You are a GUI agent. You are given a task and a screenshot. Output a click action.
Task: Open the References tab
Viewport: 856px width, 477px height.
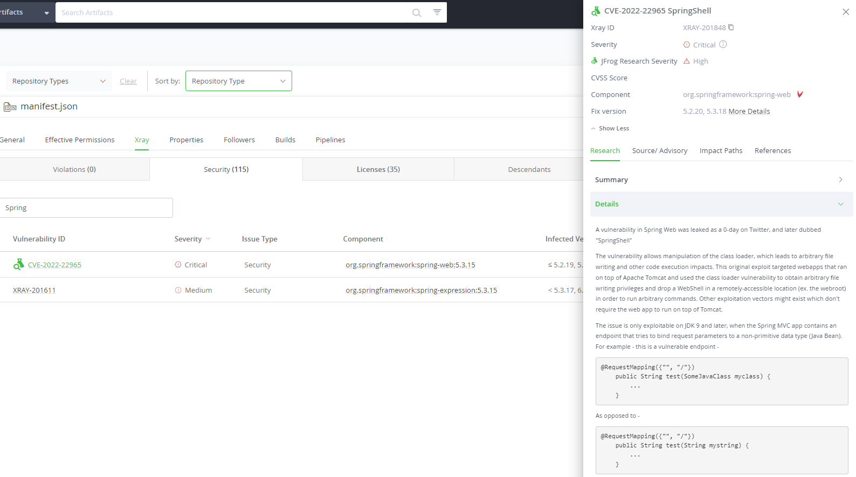772,150
